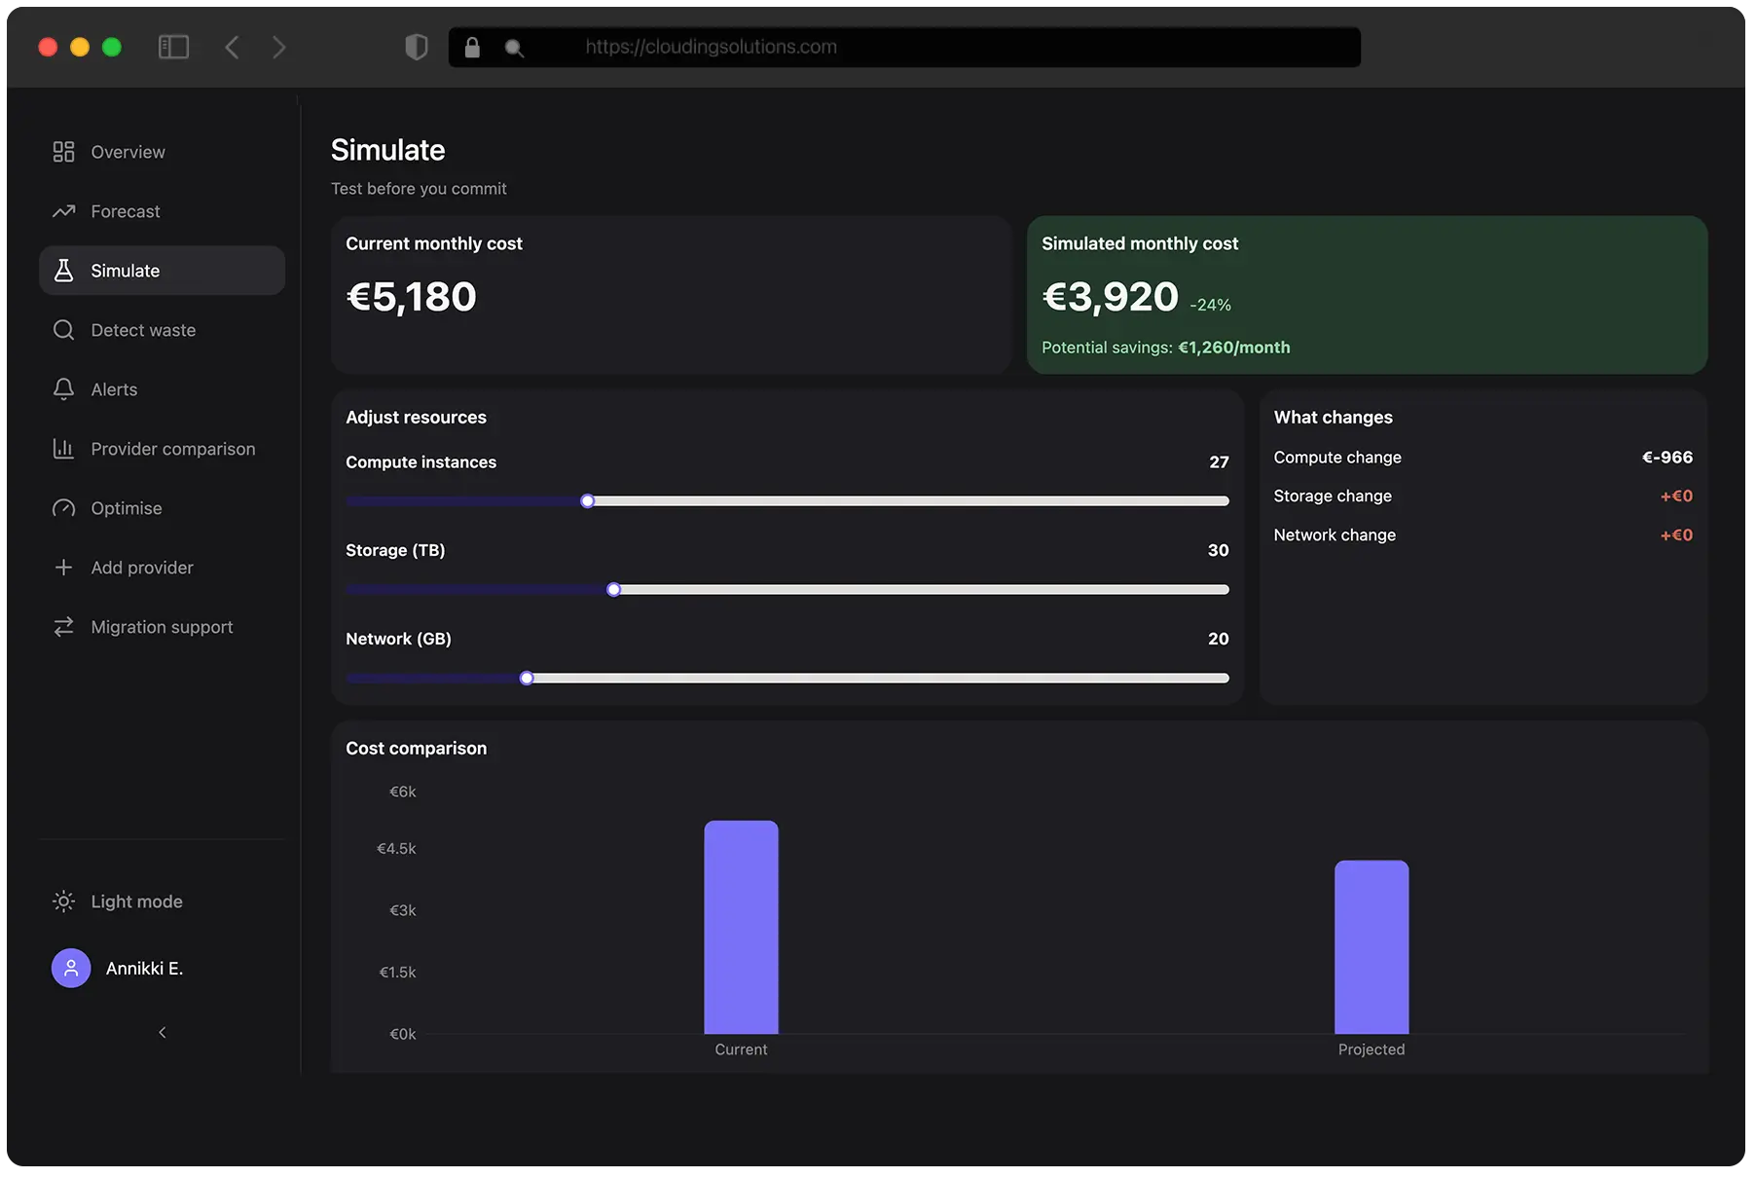Screen dimensions: 1756x1178
Task: Click the Migration support arrows icon
Action: pos(63,626)
